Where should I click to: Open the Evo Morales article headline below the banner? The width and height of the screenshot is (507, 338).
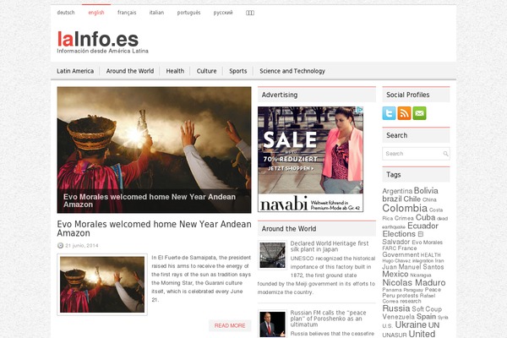point(154,228)
